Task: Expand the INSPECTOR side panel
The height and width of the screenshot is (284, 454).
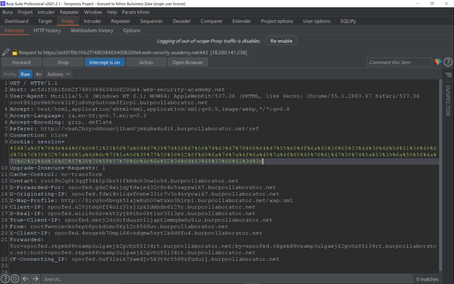Action: [x=448, y=101]
